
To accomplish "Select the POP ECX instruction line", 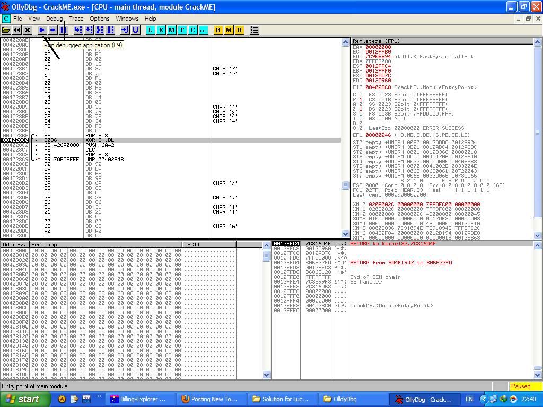I will pyautogui.click(x=171, y=154).
